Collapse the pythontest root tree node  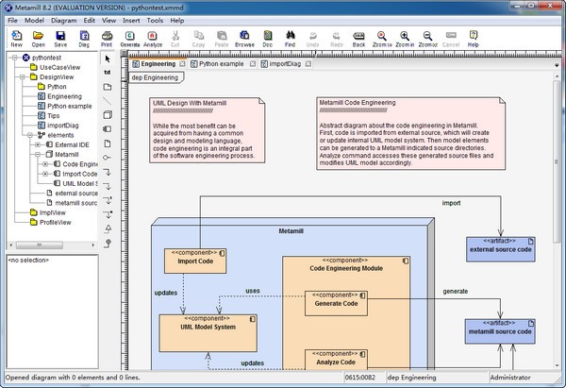[15, 58]
